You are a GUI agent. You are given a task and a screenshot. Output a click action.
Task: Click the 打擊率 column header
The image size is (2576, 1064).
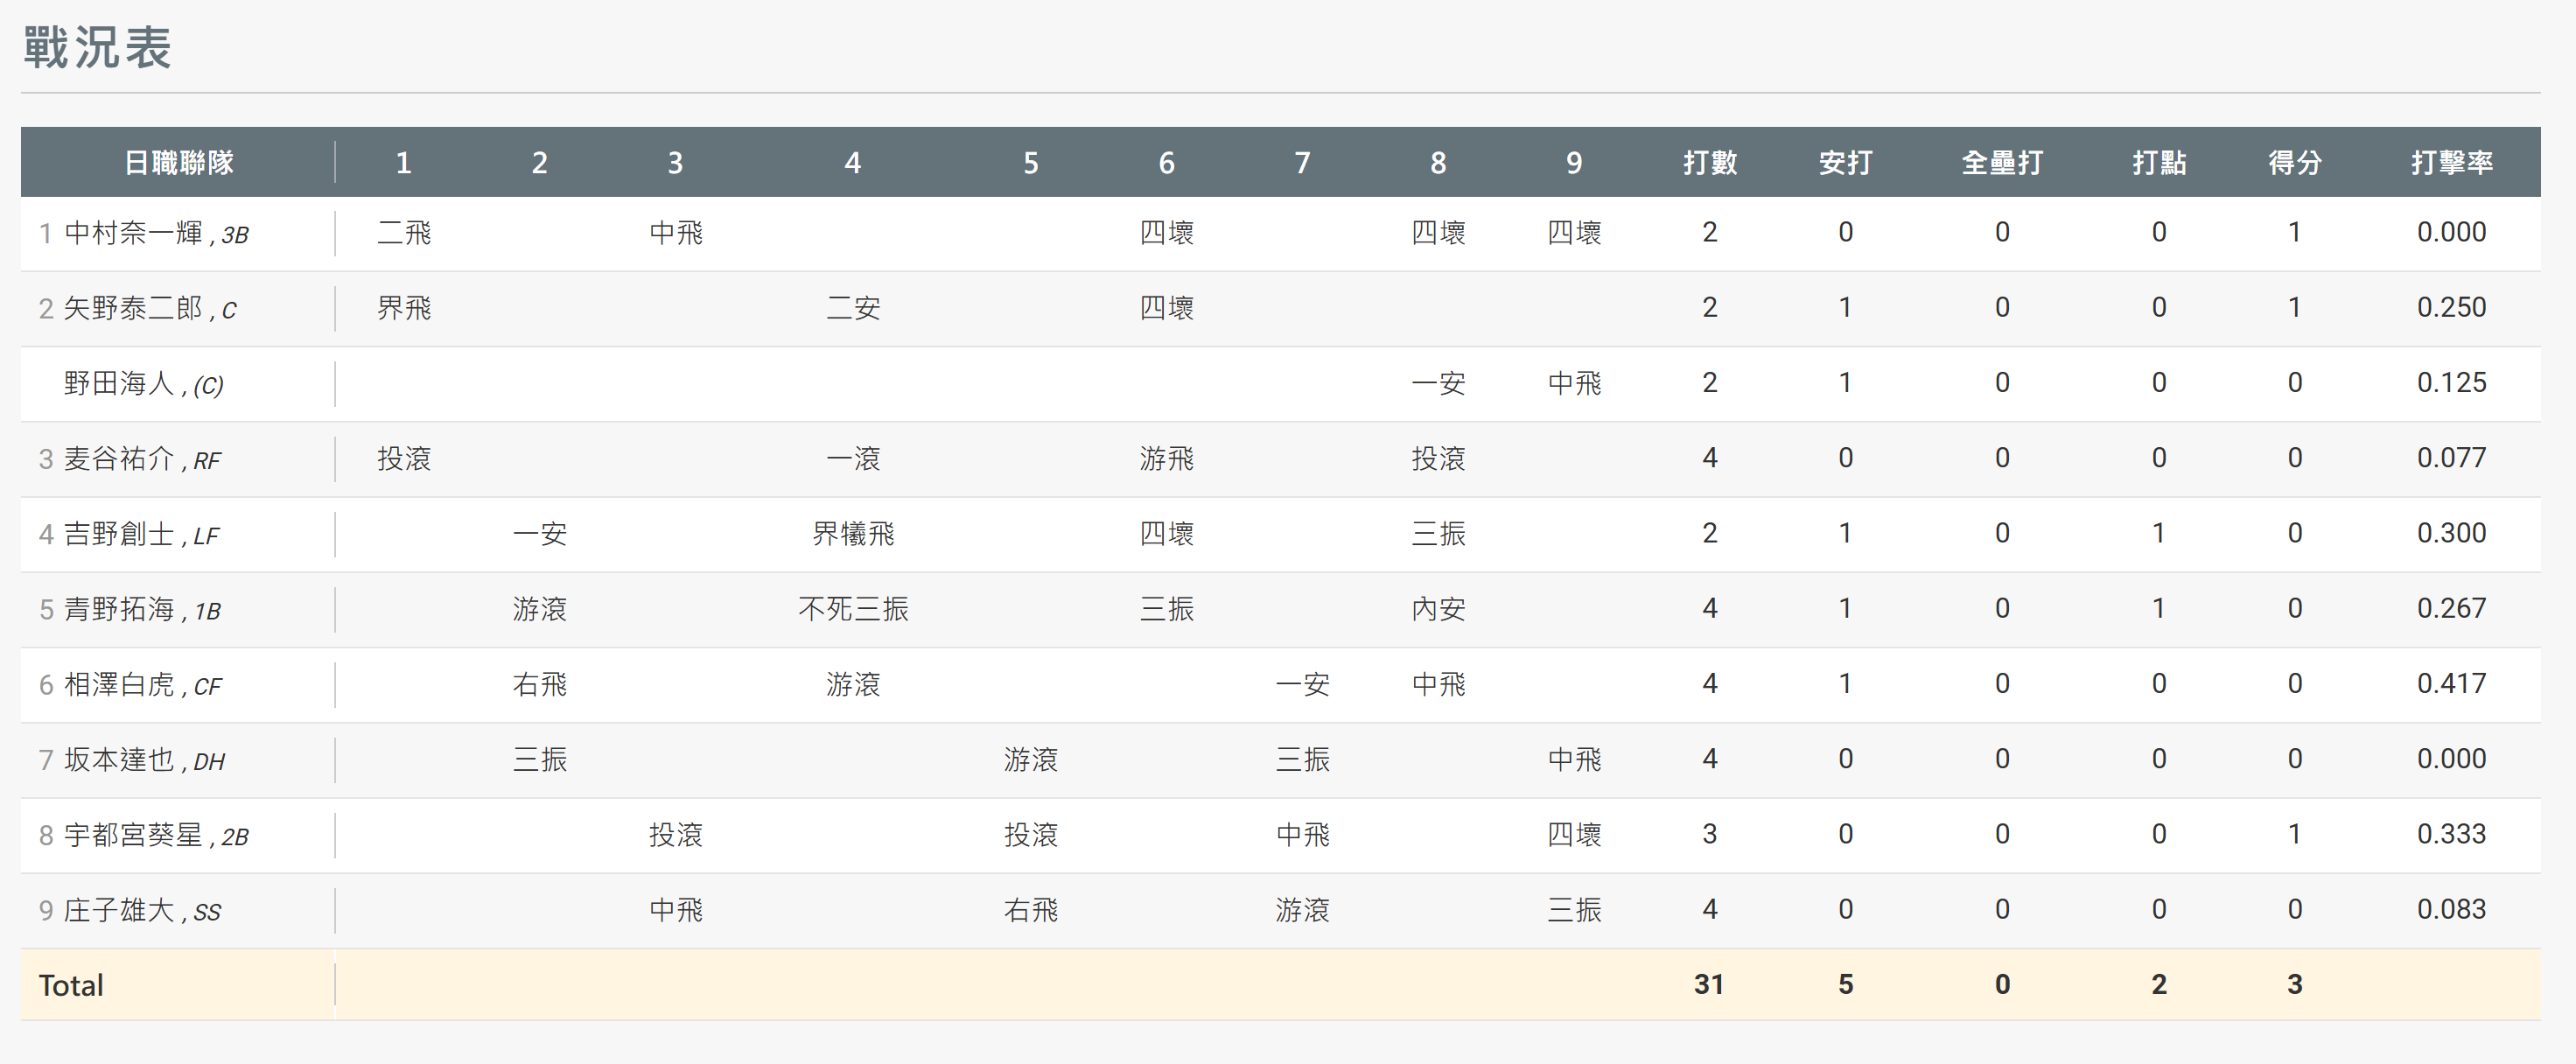click(x=2450, y=162)
